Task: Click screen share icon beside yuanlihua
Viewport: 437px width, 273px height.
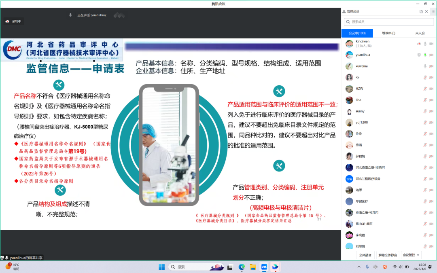Action: (419, 55)
